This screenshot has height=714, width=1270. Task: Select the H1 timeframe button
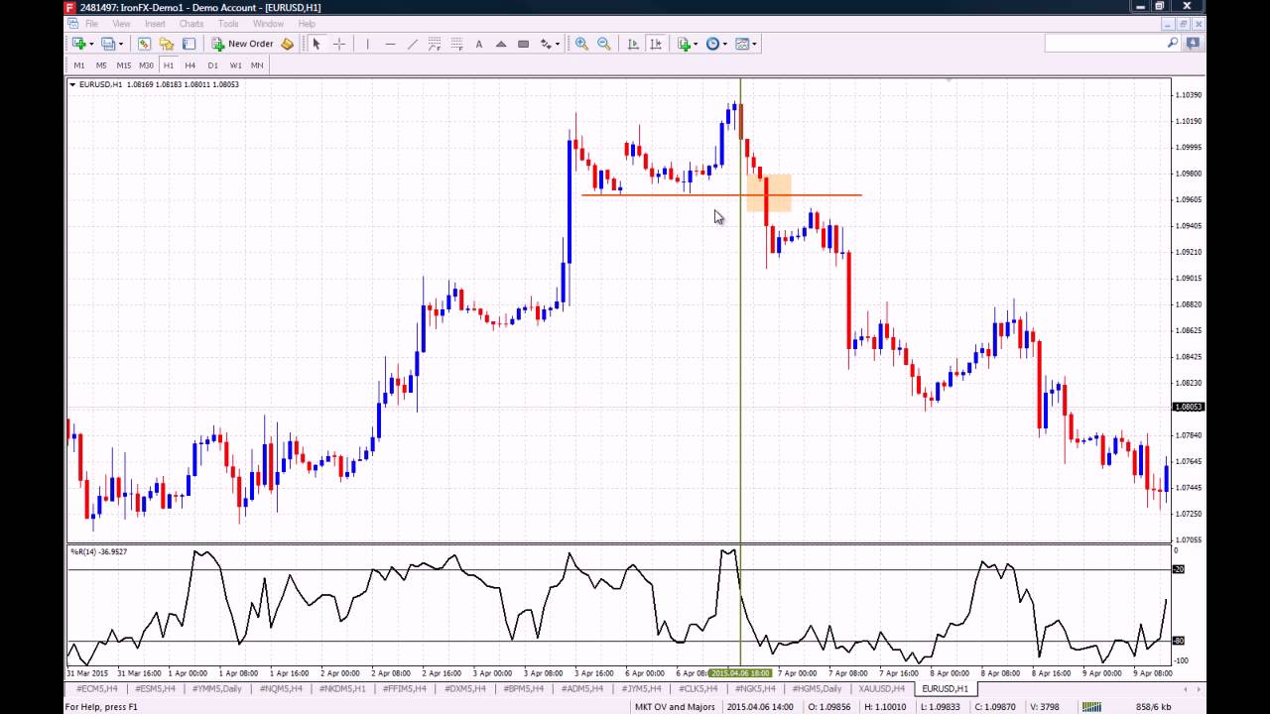pyautogui.click(x=168, y=65)
